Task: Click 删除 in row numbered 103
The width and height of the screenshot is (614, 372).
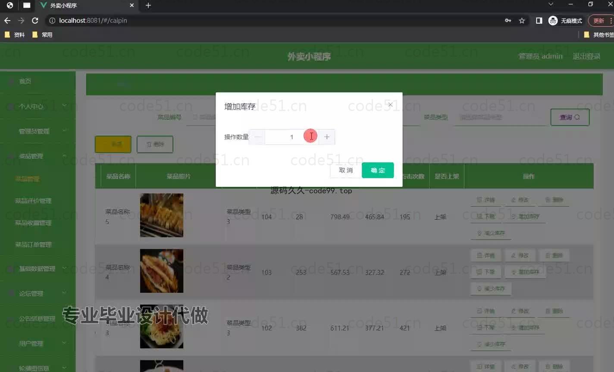Action: 554,255
